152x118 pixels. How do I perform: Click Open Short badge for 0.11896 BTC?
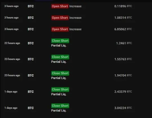click(60, 6)
